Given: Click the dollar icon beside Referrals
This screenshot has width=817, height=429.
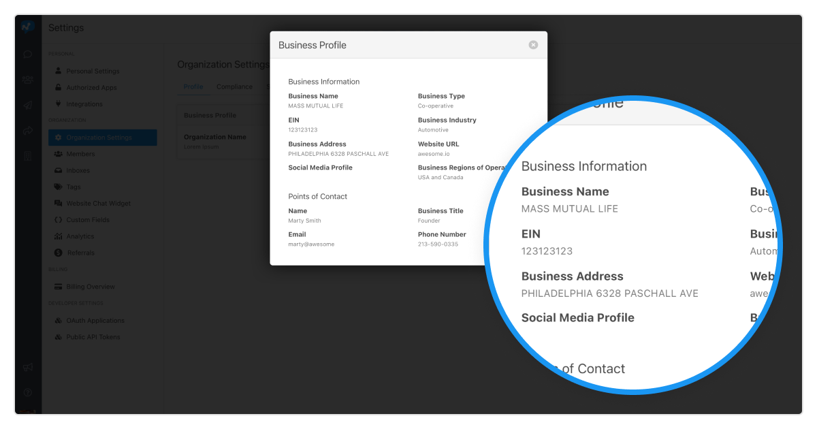Looking at the screenshot, I should tap(59, 253).
